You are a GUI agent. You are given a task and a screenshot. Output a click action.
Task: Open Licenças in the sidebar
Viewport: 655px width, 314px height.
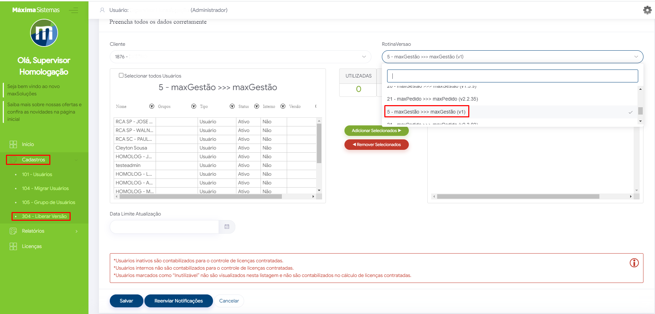(32, 246)
